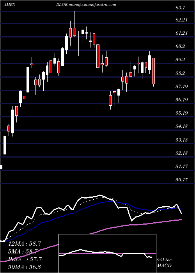This screenshot has width=195, height=273.
Task: Click the 58.2 price axis label
Action: (x=181, y=73)
